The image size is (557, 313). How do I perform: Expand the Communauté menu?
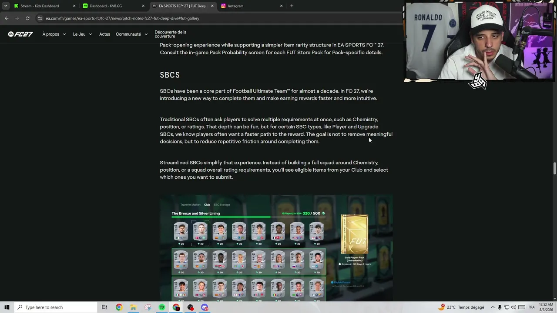coord(131,34)
